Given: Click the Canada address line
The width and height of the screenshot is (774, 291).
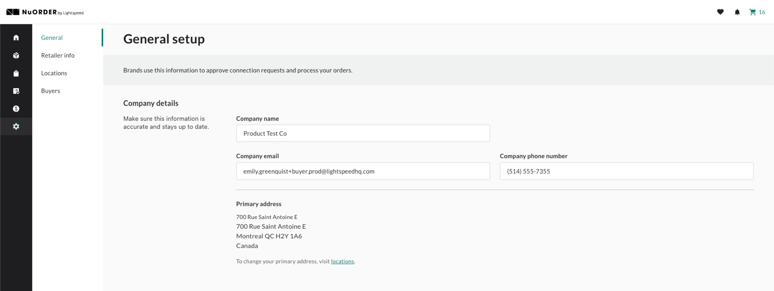Looking at the screenshot, I should coord(247,246).
